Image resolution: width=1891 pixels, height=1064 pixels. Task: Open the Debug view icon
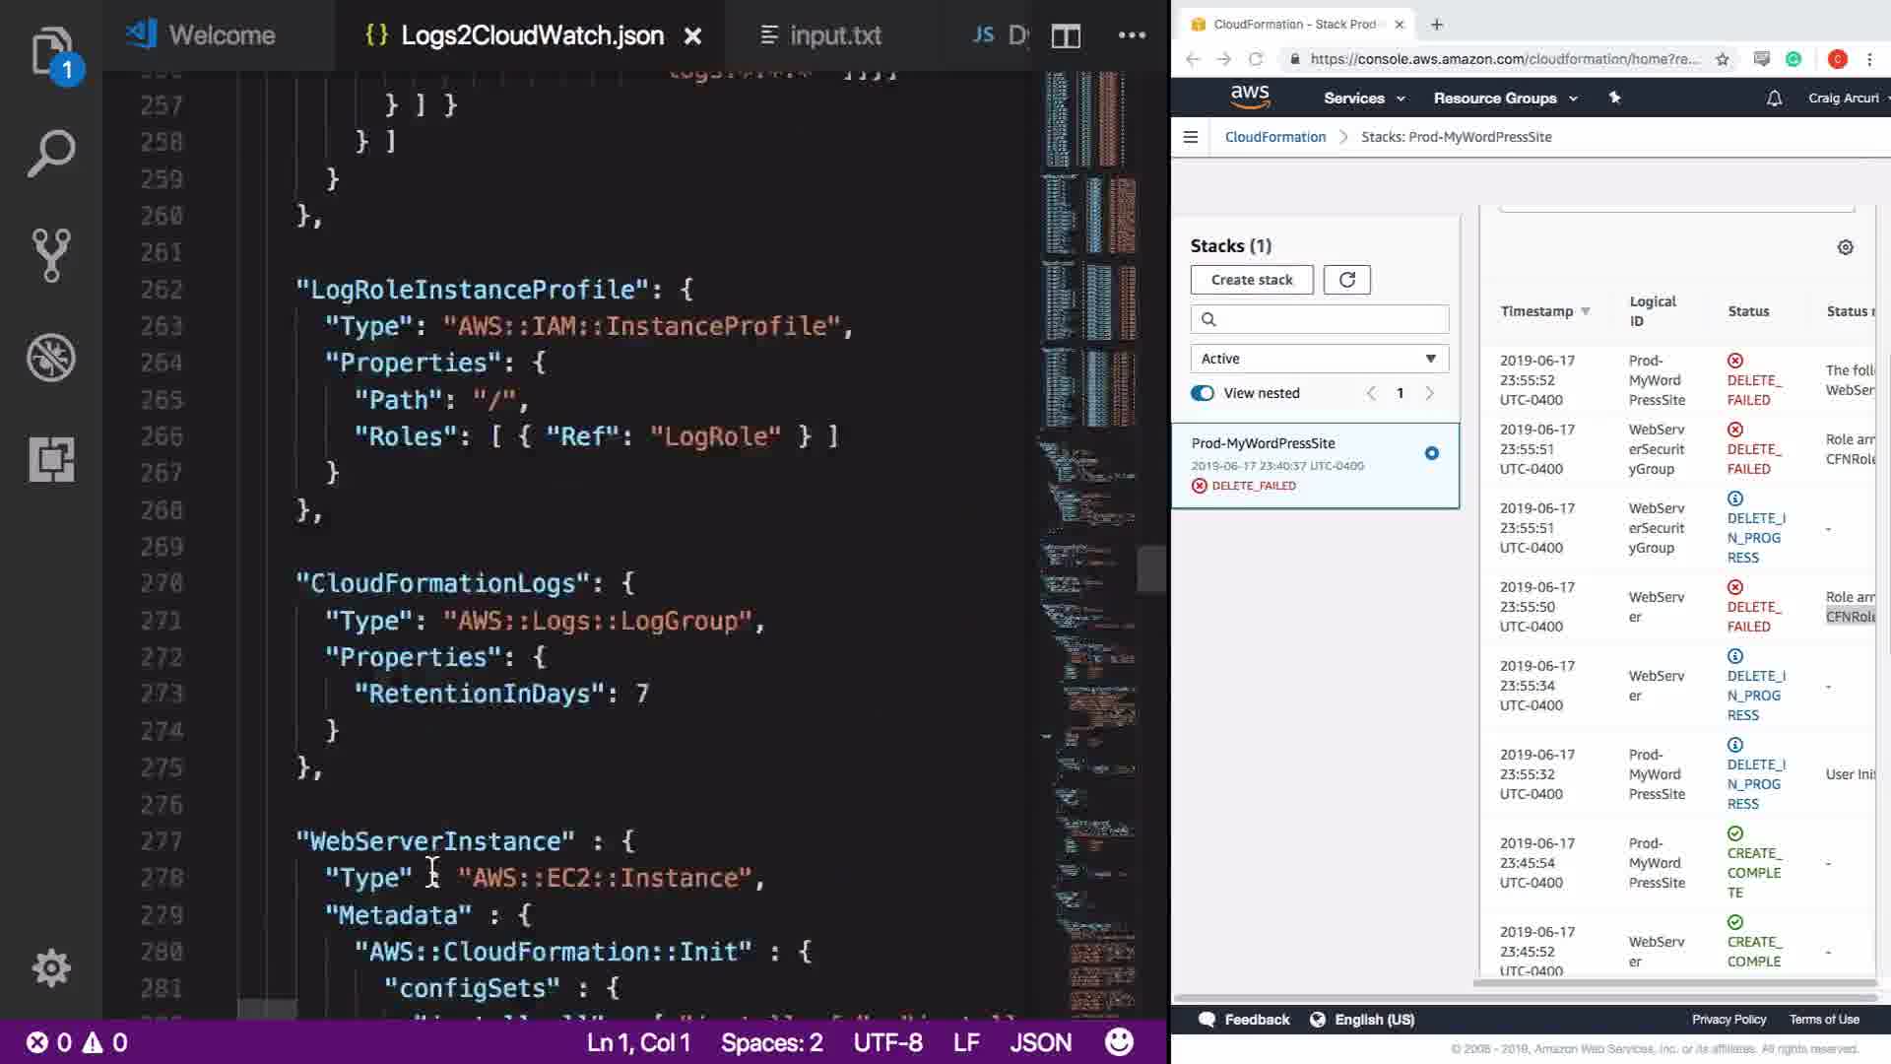click(x=51, y=358)
